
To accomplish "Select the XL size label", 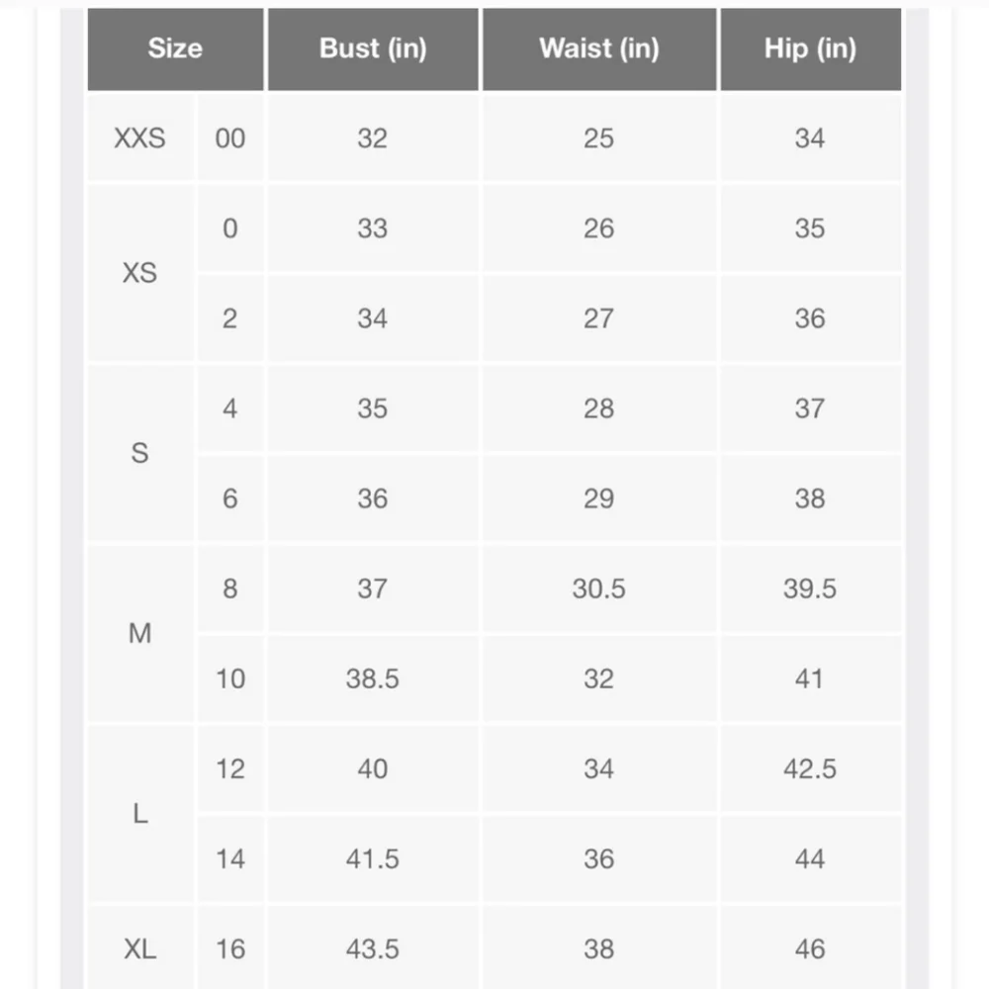I will point(140,949).
